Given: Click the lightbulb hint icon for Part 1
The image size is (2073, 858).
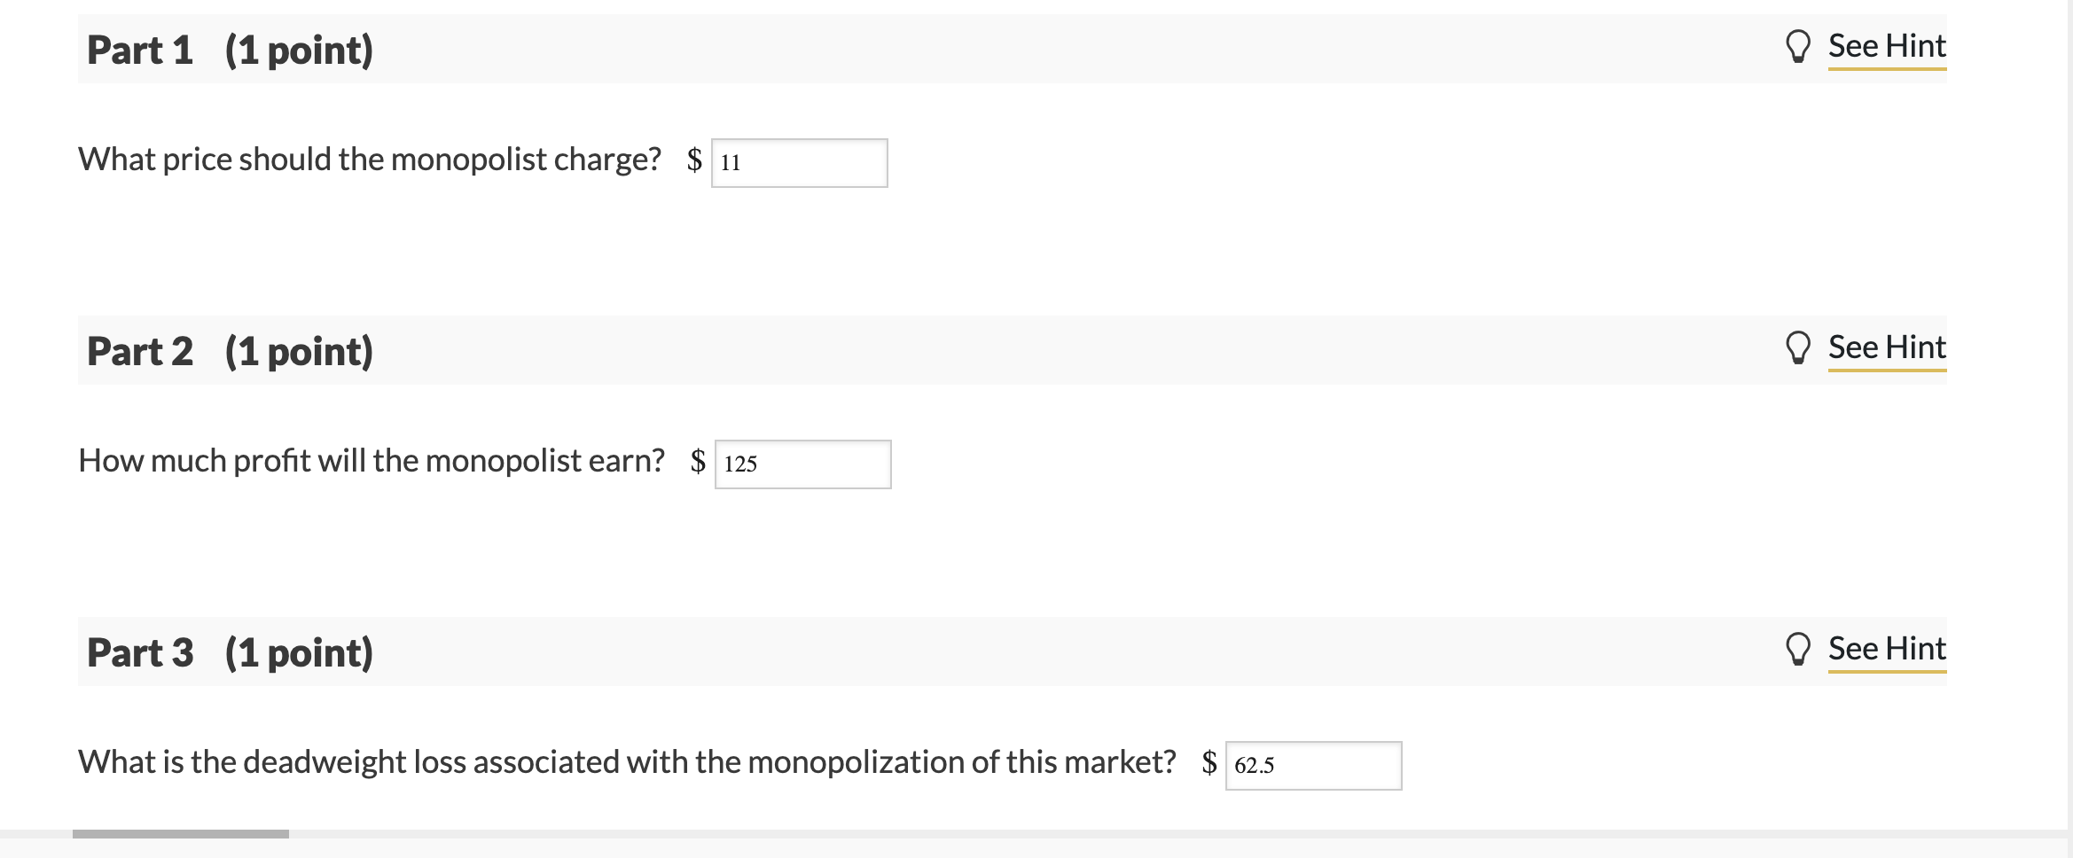Looking at the screenshot, I should pos(1797,47).
